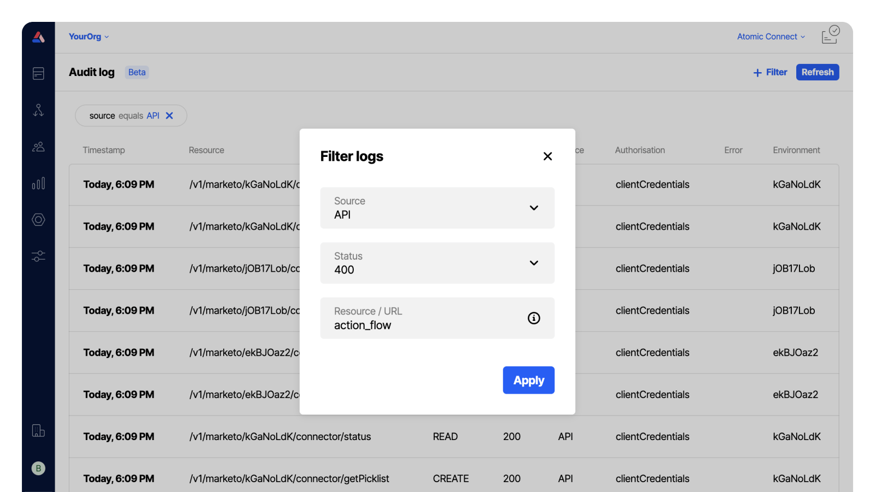This screenshot has width=875, height=492.
Task: Remove the source equals API filter
Action: pyautogui.click(x=170, y=115)
